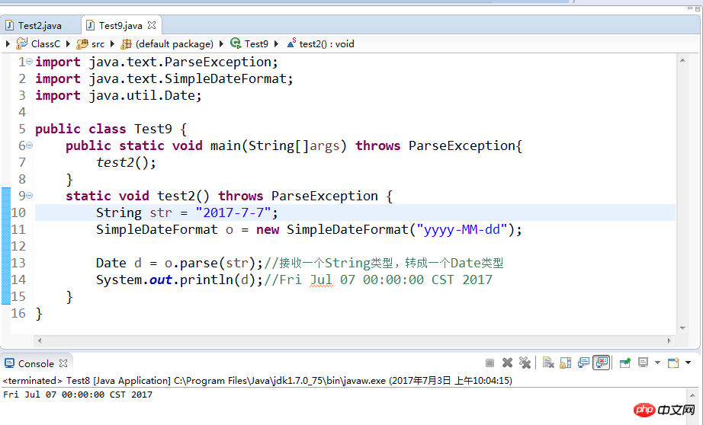The image size is (703, 425).
Task: Click the Java file icon on Test2.java tab
Action: click(9, 26)
